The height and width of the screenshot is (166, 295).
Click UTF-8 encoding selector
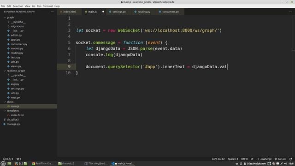pos(244,159)
